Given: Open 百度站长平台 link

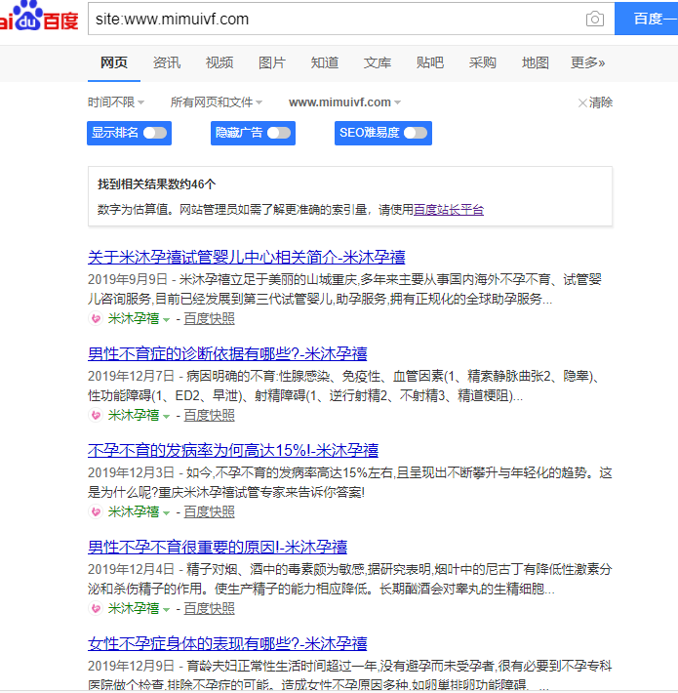Looking at the screenshot, I should coord(449,210).
